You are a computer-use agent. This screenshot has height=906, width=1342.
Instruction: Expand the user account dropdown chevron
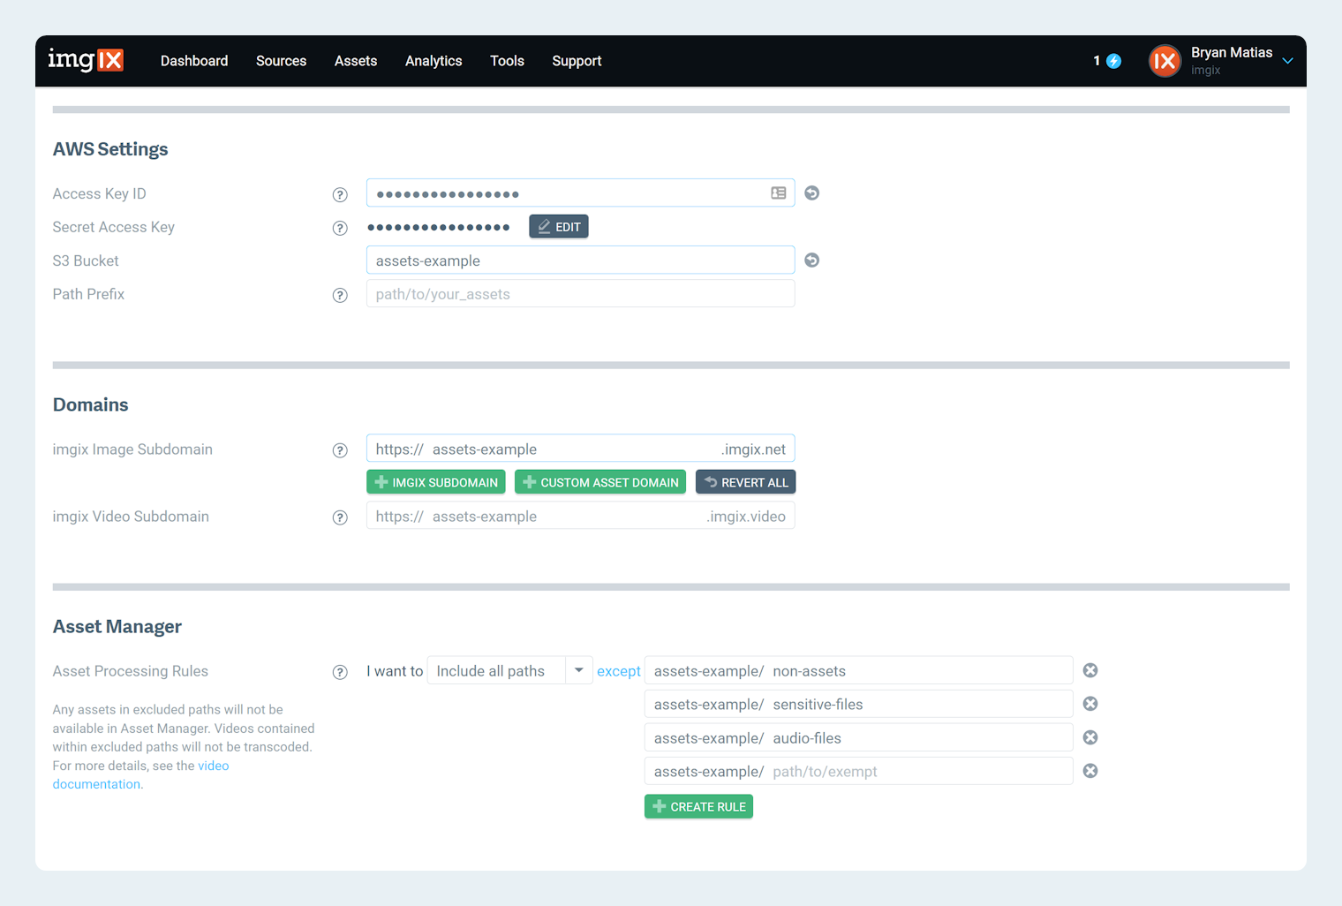1287,61
